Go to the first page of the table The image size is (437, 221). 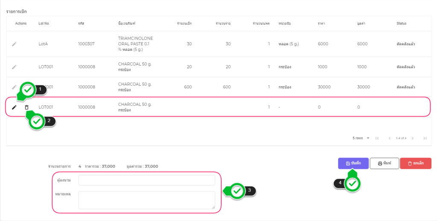point(377,138)
